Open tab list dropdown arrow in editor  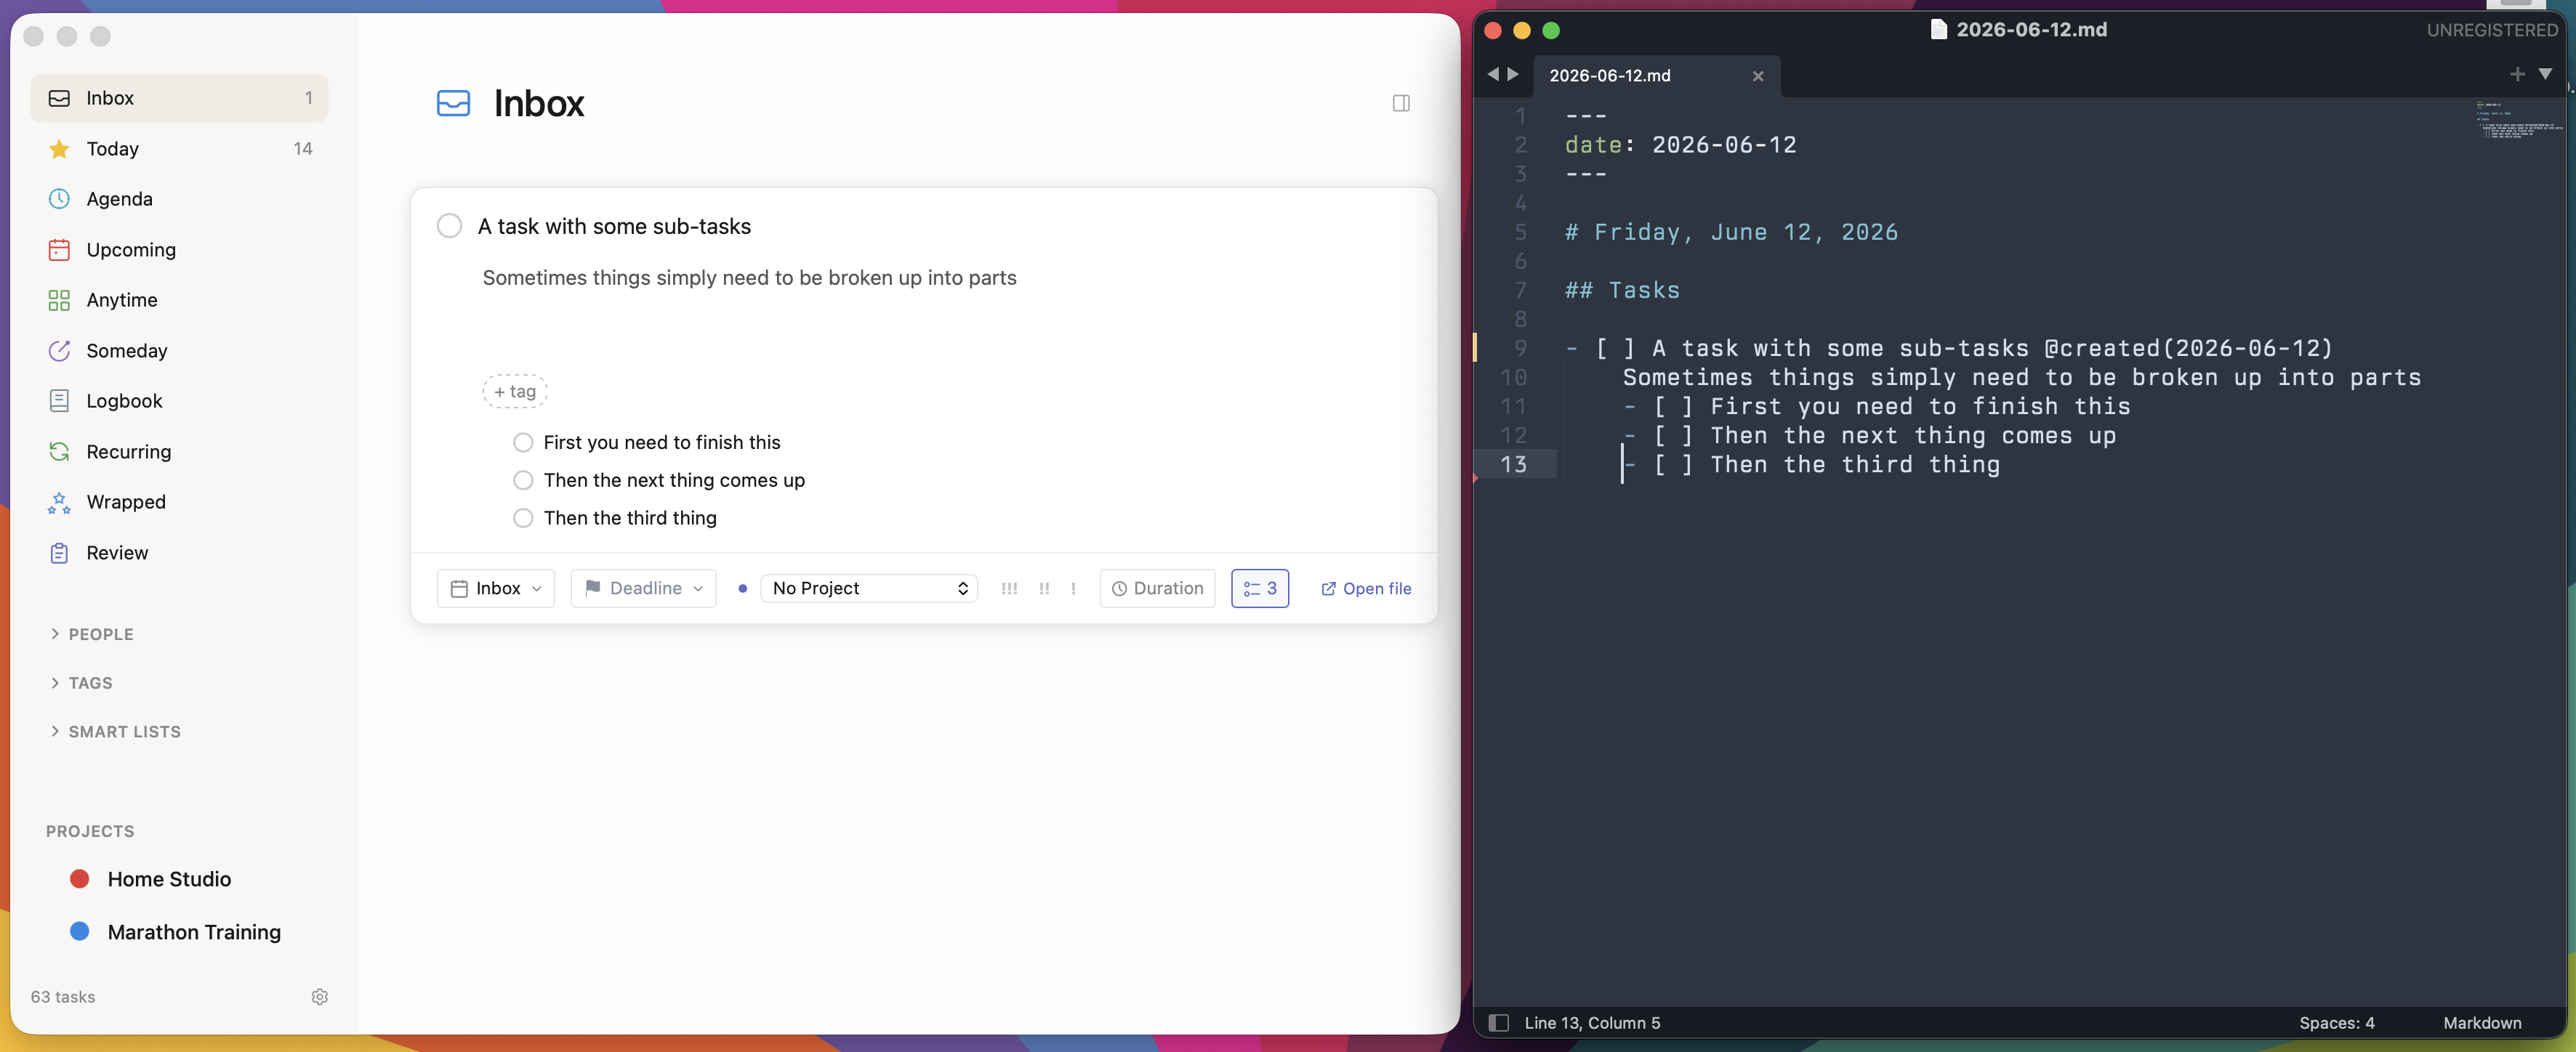pos(2545,74)
